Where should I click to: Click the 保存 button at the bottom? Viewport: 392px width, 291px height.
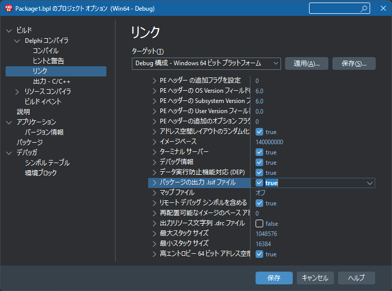pyautogui.click(x=274, y=278)
